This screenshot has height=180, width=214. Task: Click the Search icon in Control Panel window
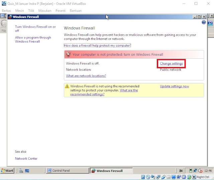point(210,23)
